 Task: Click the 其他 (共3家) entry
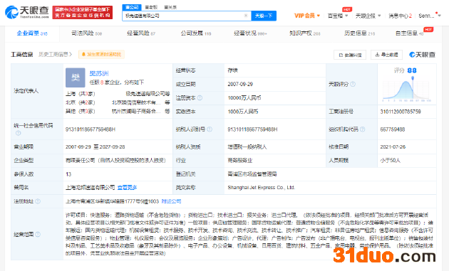point(80,111)
